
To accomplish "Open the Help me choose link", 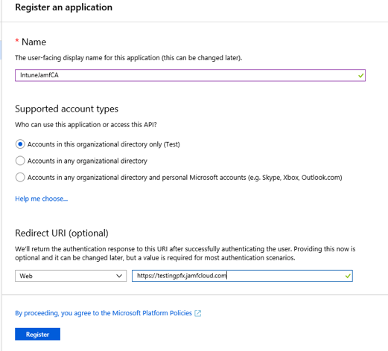I will [x=41, y=199].
